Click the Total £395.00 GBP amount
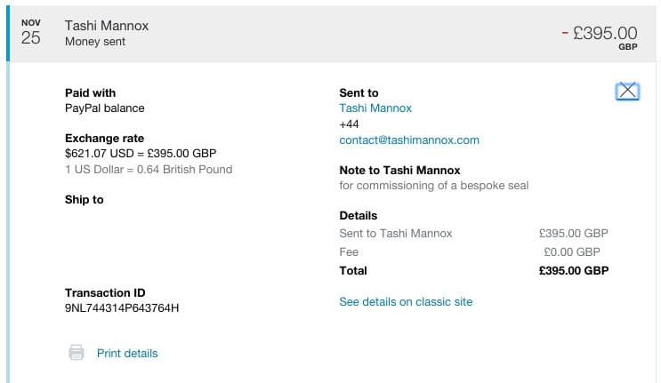The image size is (661, 383). (x=573, y=271)
